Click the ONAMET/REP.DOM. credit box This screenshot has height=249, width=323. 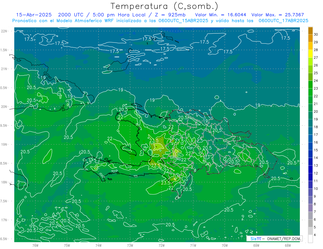tap(275, 239)
